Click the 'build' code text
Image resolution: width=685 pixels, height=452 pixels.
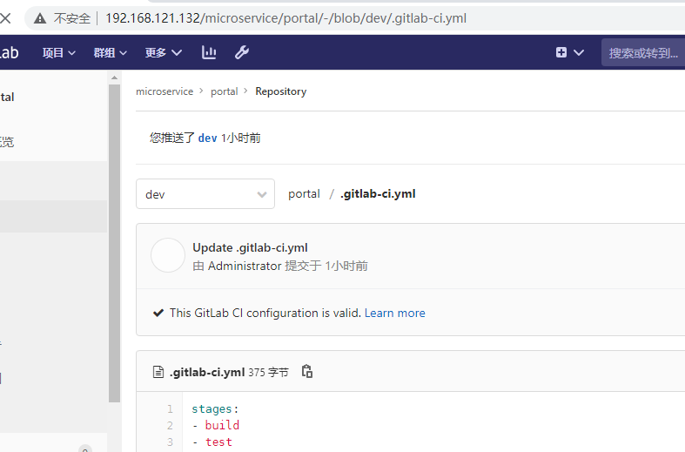(x=222, y=425)
